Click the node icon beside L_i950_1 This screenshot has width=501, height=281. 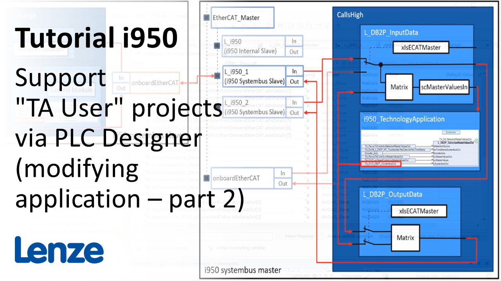click(x=217, y=76)
